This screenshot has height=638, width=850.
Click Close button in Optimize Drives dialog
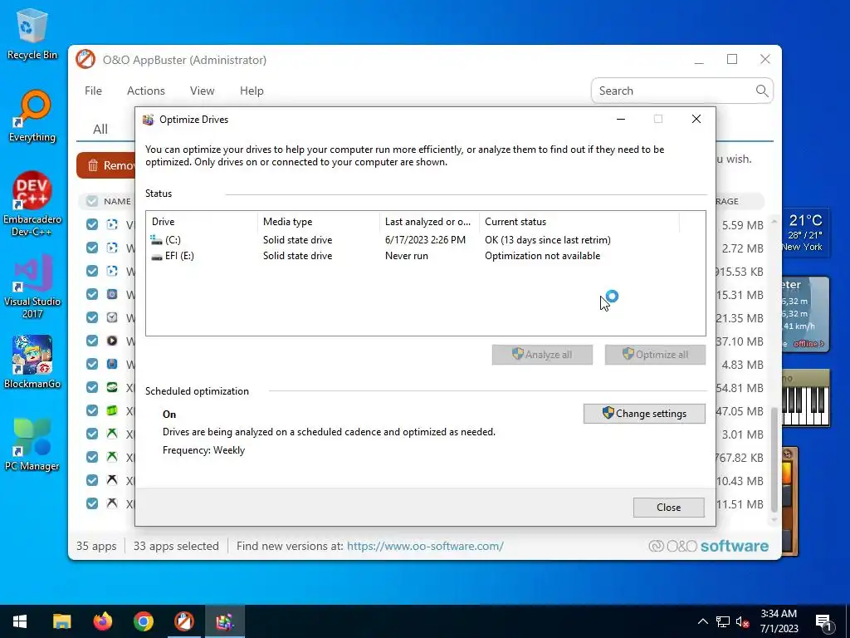pyautogui.click(x=668, y=508)
